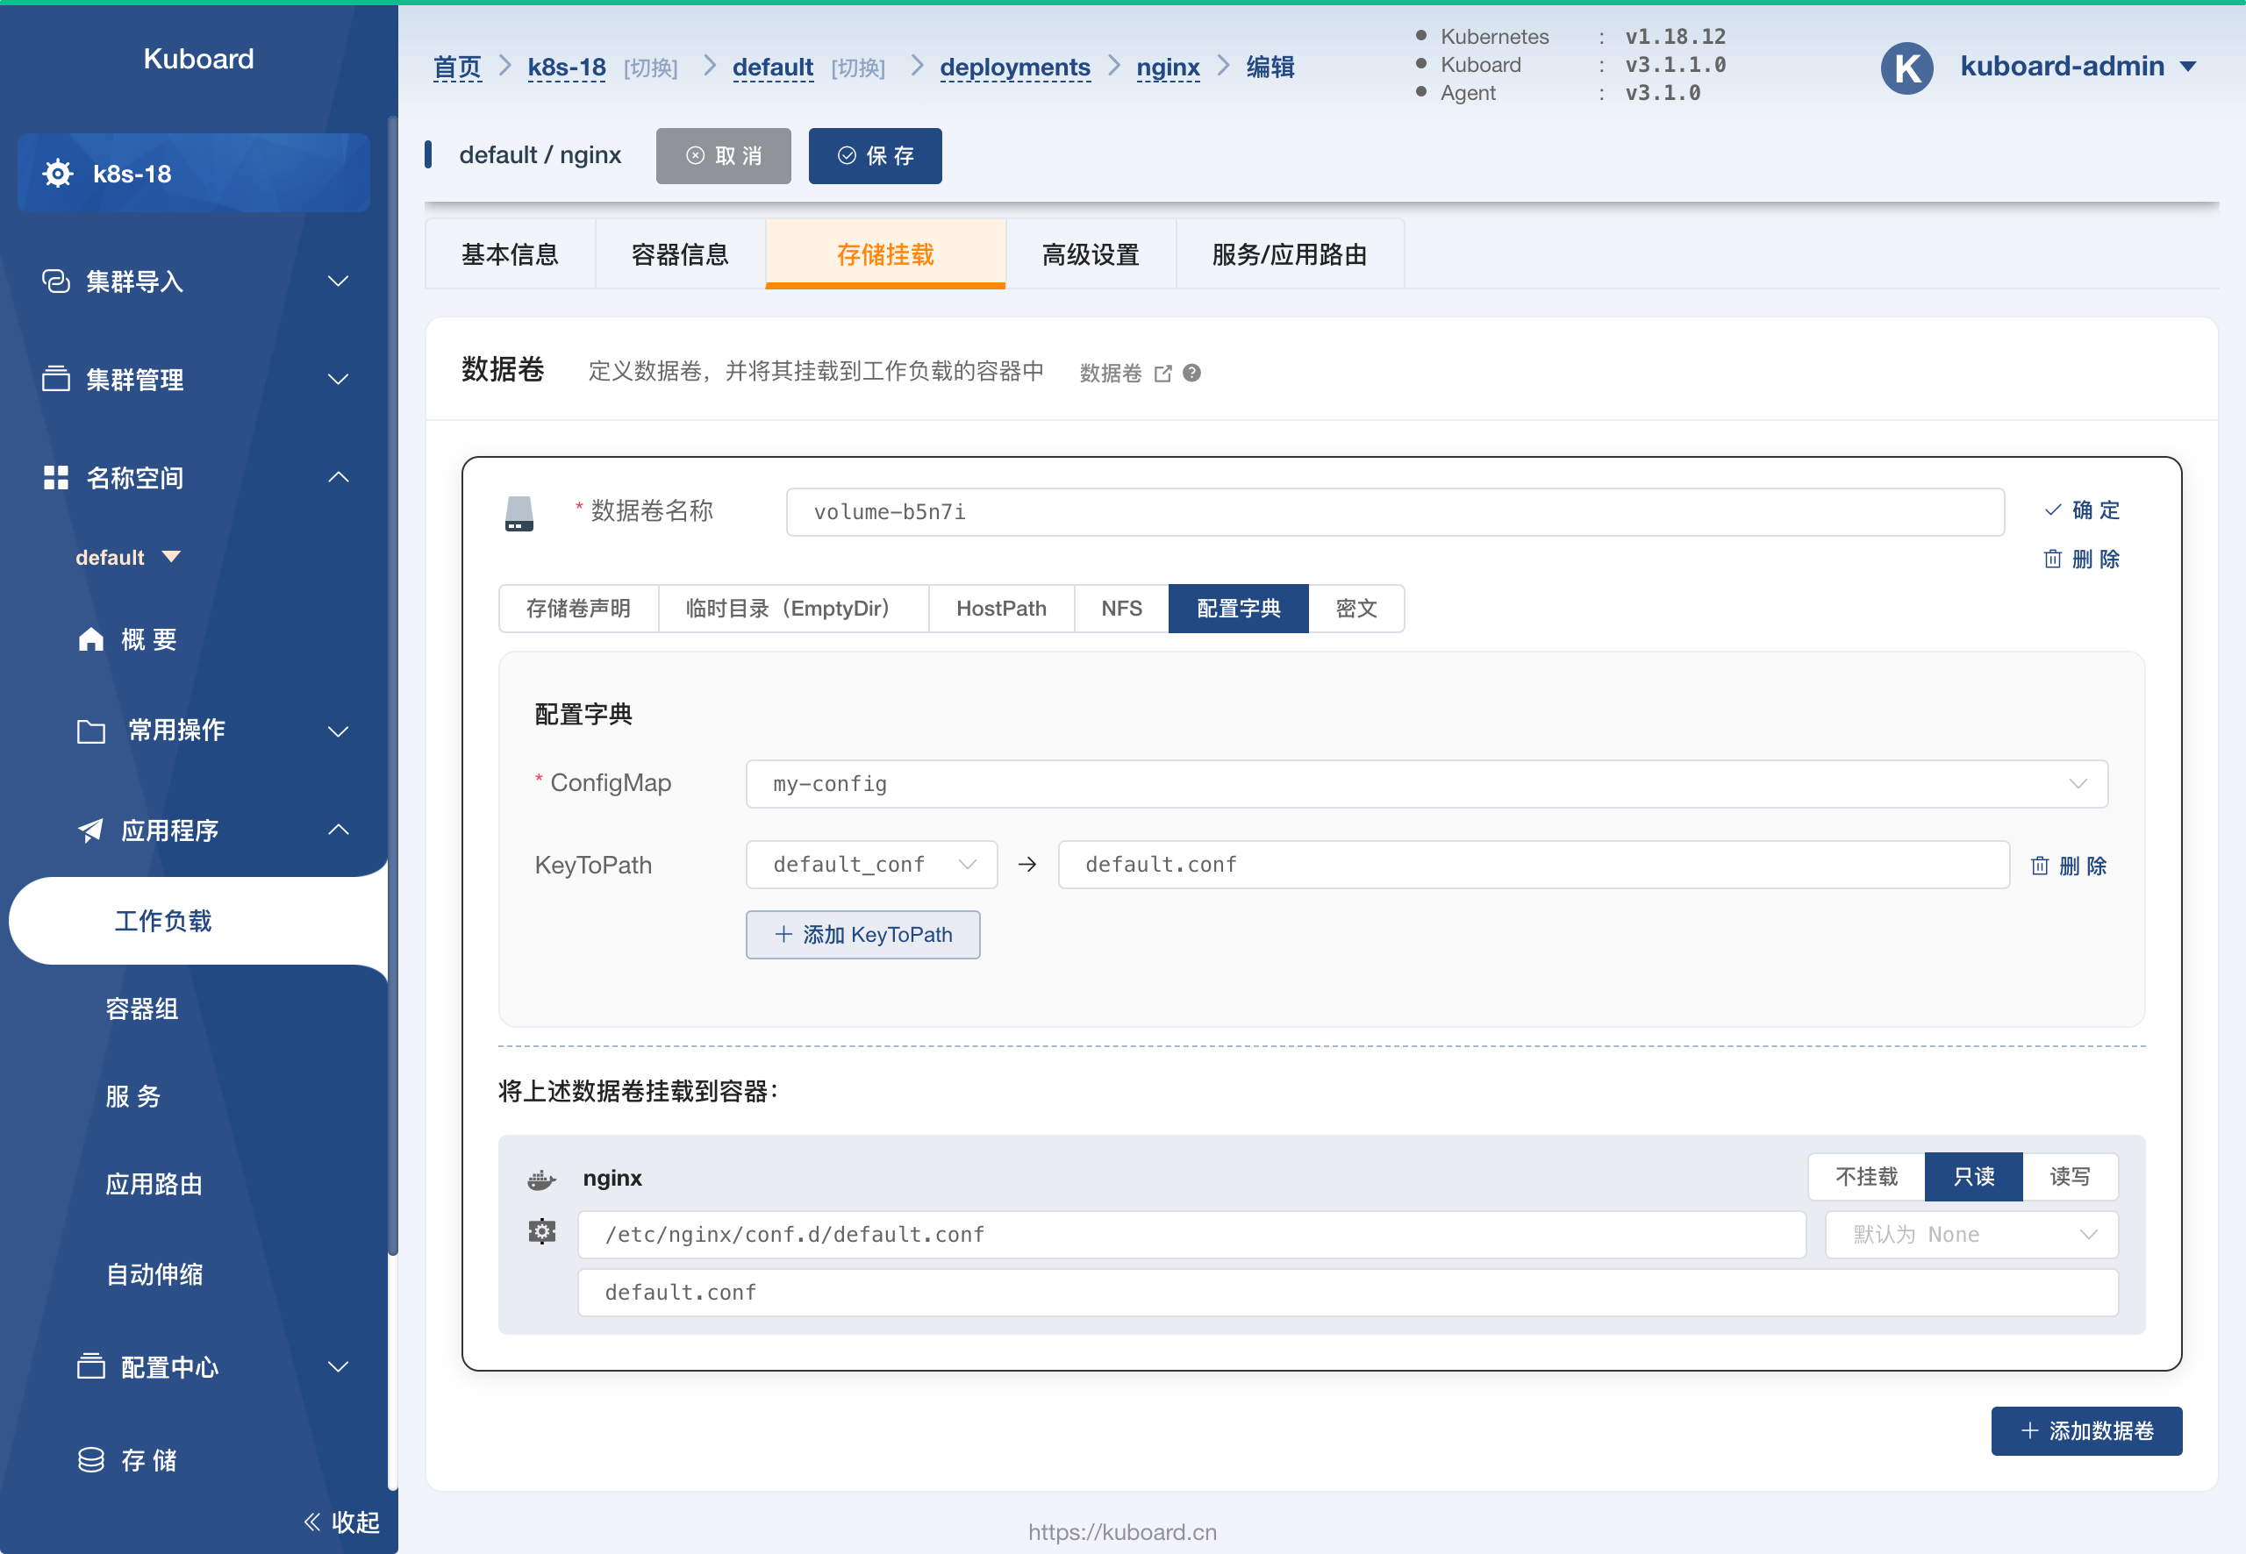Viewport: 2246px width, 1554px height.
Task: Open 工作负载 in the sidebar
Action: (198, 921)
